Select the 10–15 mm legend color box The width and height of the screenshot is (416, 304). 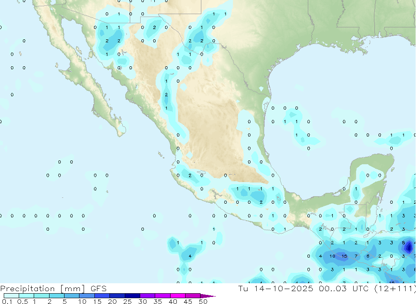pyautogui.click(x=87, y=296)
